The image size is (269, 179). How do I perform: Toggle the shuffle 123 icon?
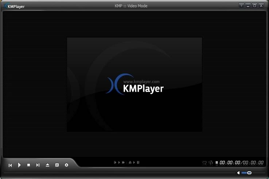click(x=211, y=163)
